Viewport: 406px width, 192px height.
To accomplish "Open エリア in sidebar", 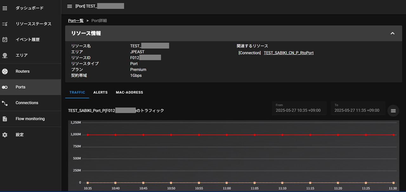I will point(22,56).
